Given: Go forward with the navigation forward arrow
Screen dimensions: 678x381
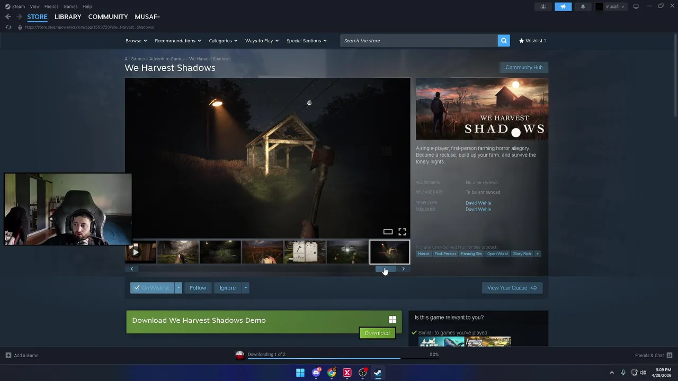Looking at the screenshot, I should 19,17.
